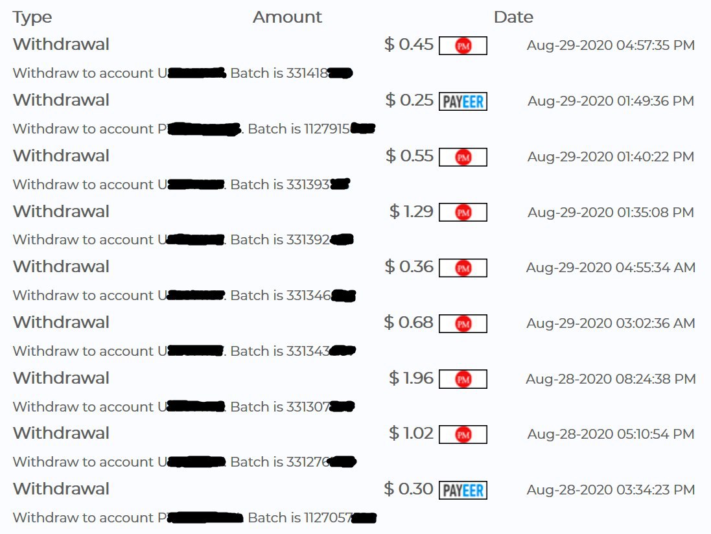Click the $1.96 amount value
Image resolution: width=711 pixels, height=534 pixels.
pos(411,378)
